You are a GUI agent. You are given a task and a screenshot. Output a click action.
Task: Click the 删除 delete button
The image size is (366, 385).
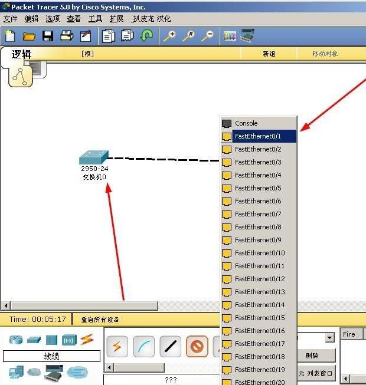pyautogui.click(x=316, y=356)
